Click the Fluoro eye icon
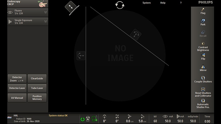Screen dimensions: 221x124 coord(10,12)
